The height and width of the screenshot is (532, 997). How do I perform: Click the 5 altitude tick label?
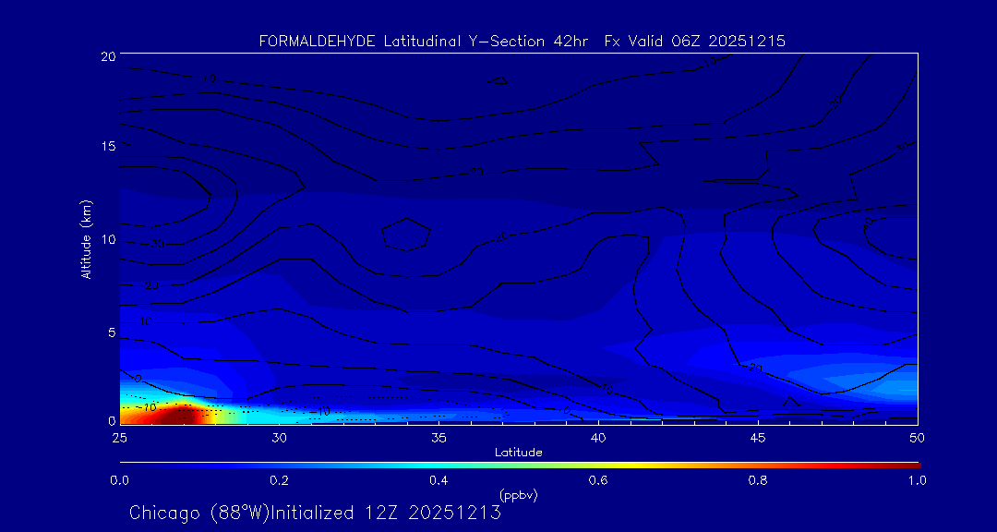109,332
